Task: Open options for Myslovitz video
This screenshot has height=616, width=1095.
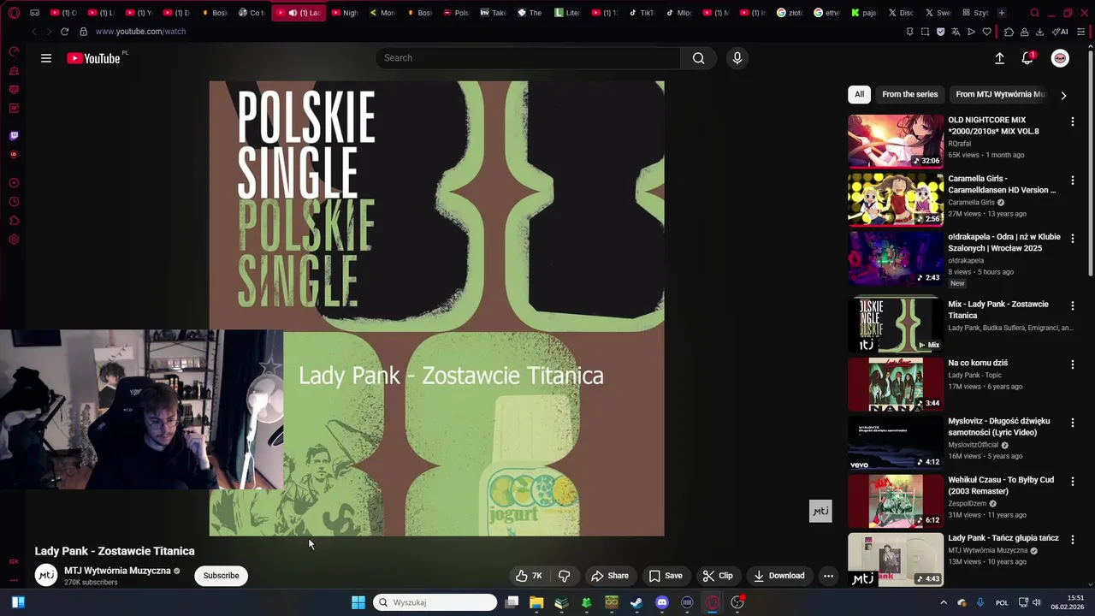Action: [x=1072, y=422]
